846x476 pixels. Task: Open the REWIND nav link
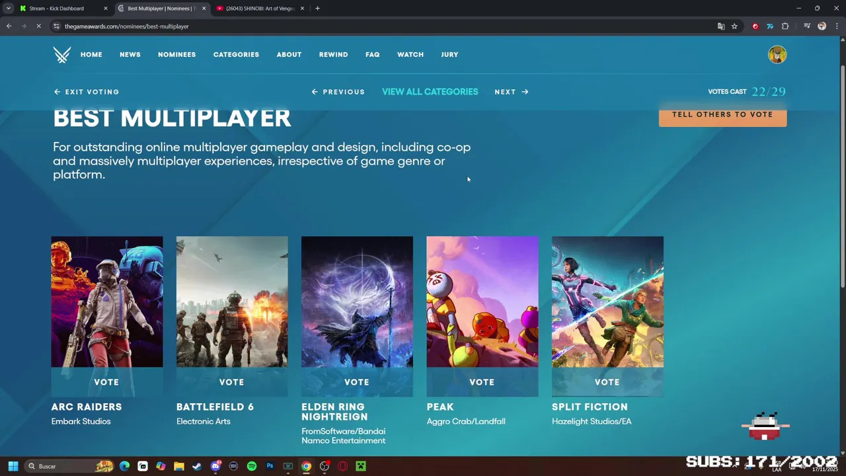point(333,55)
